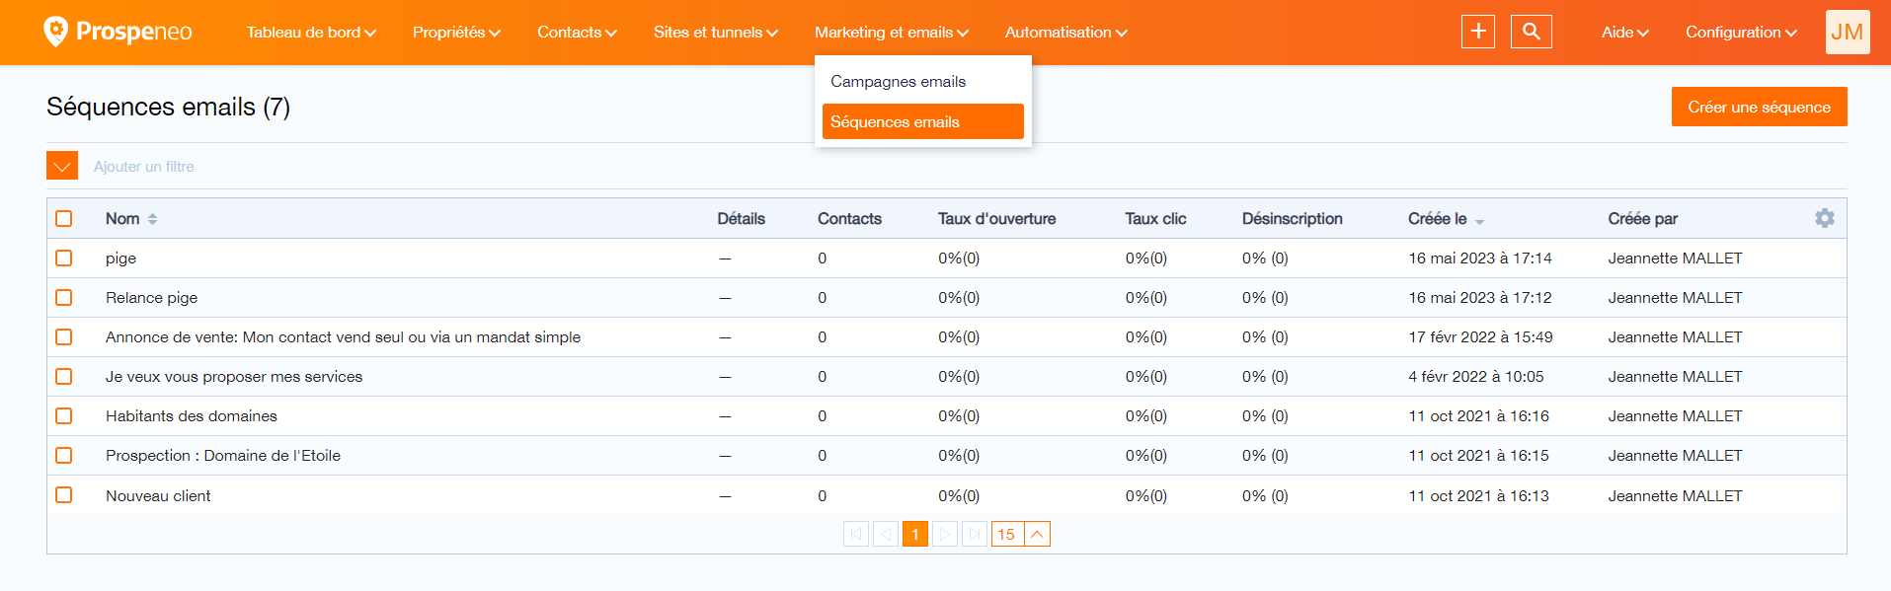Open the Propriétés dropdown
1891x591 pixels.
tap(456, 33)
